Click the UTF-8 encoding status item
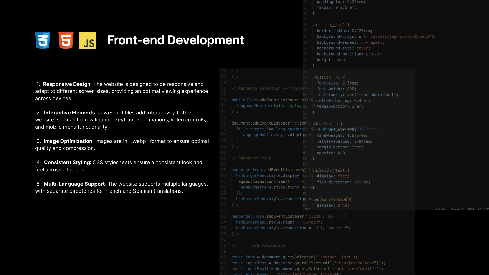 tap(470, 209)
